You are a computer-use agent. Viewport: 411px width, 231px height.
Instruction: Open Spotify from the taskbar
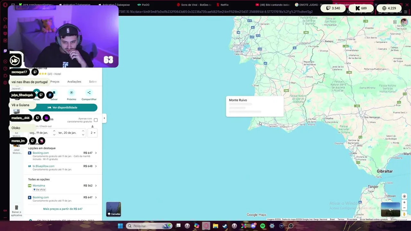point(263,226)
